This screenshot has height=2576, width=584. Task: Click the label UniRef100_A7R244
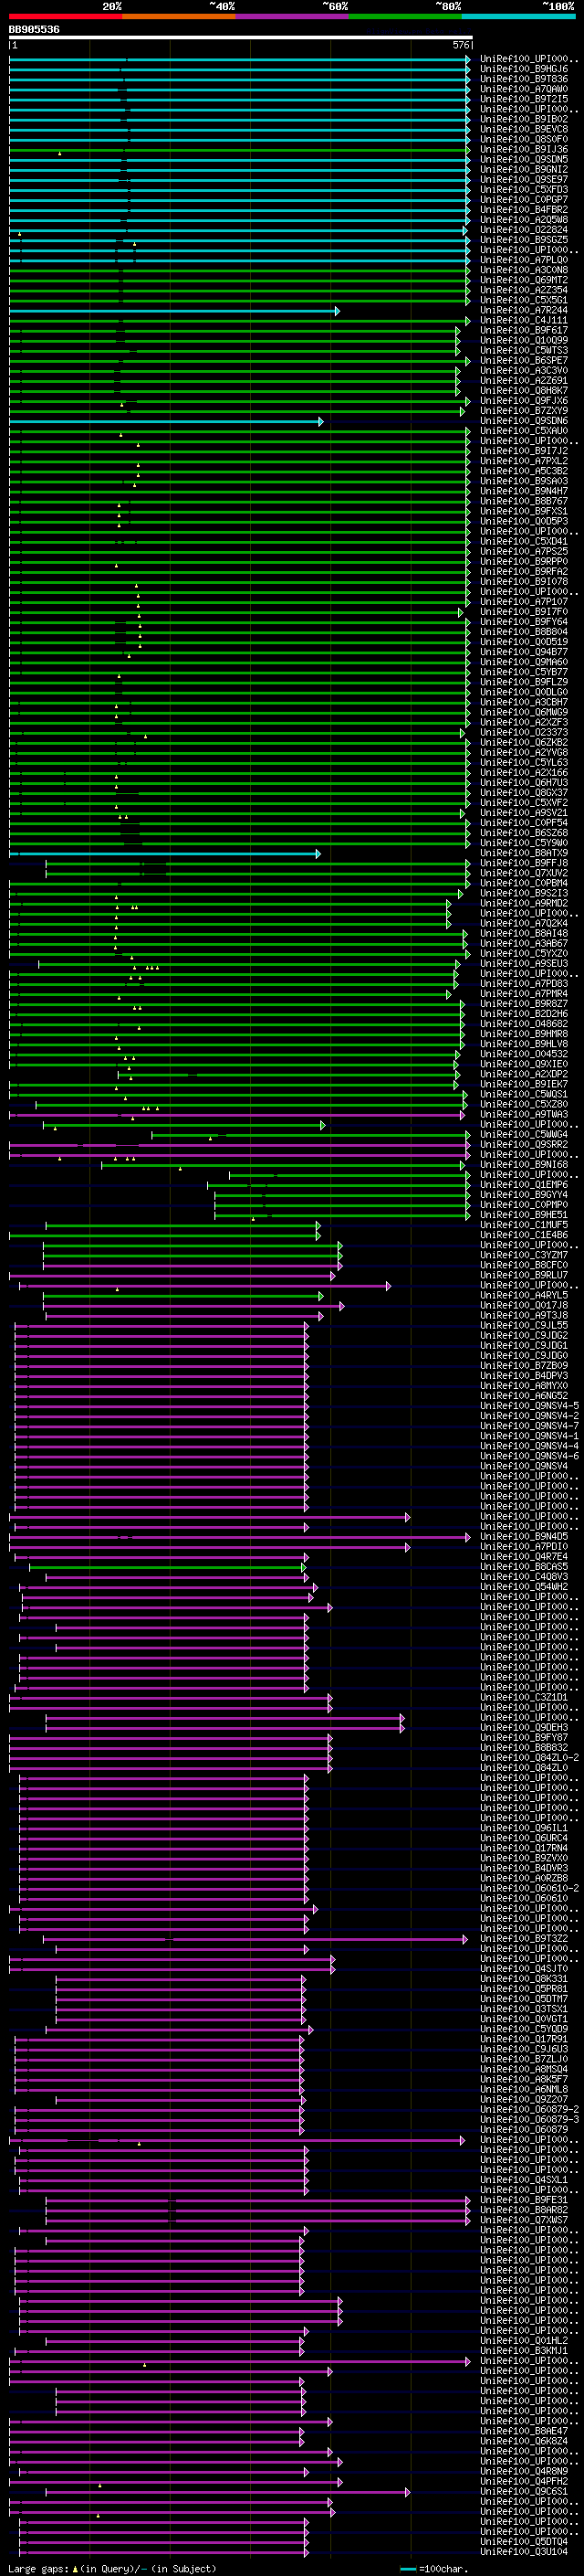[524, 310]
